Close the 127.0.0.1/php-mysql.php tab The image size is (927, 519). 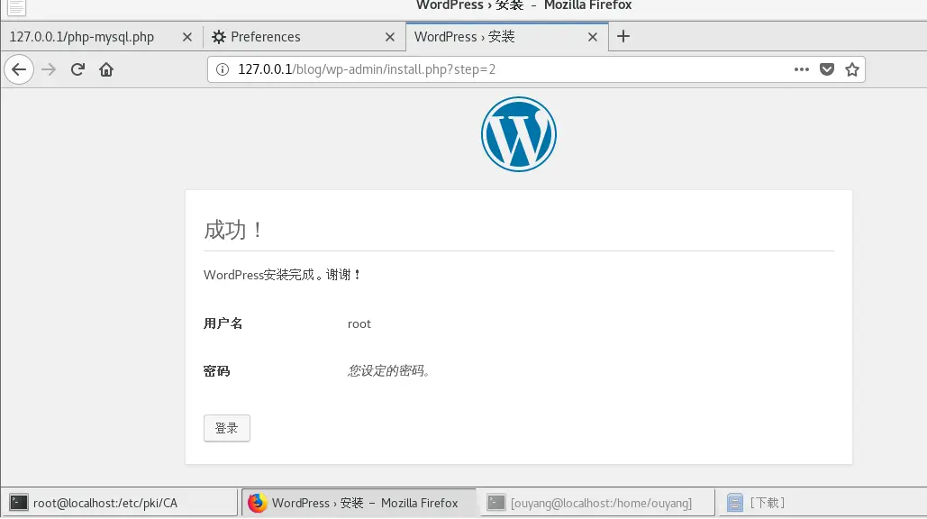(187, 37)
